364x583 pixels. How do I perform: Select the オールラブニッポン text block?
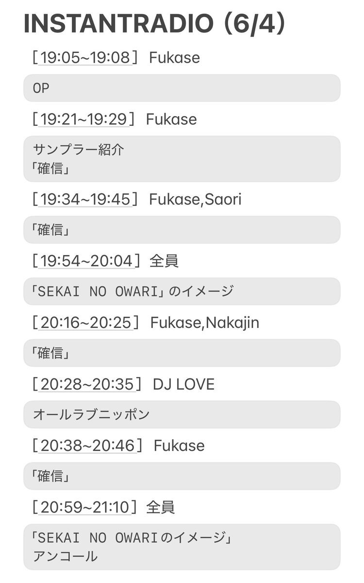(182, 414)
